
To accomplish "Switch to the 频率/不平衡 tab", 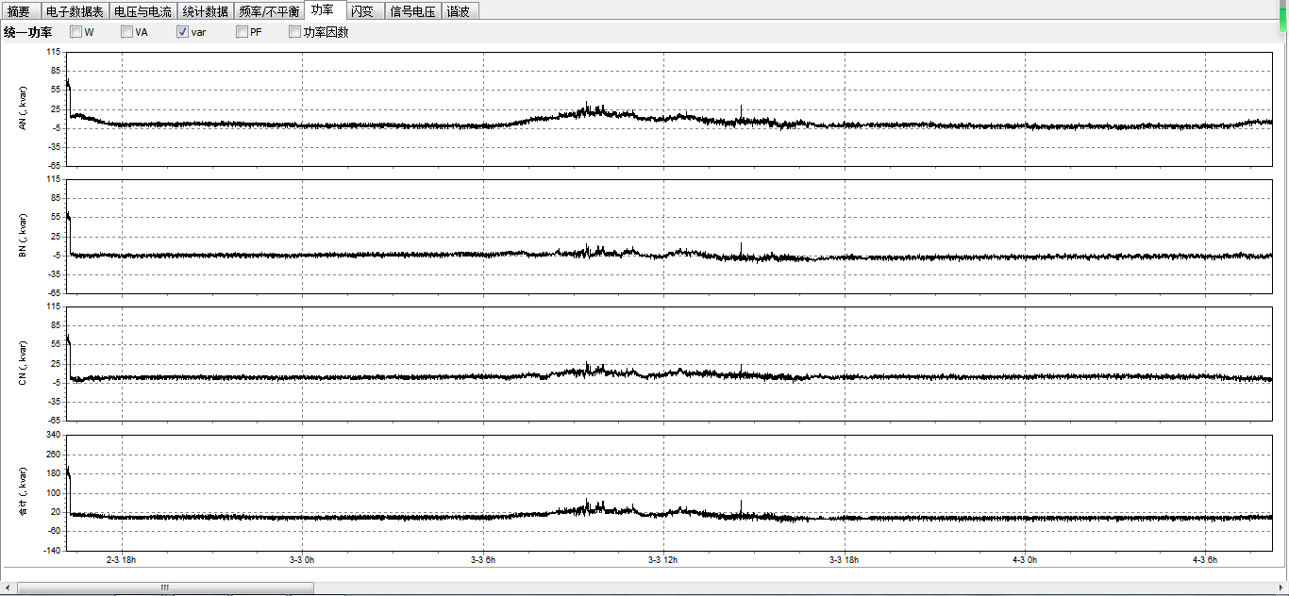I will [x=269, y=11].
